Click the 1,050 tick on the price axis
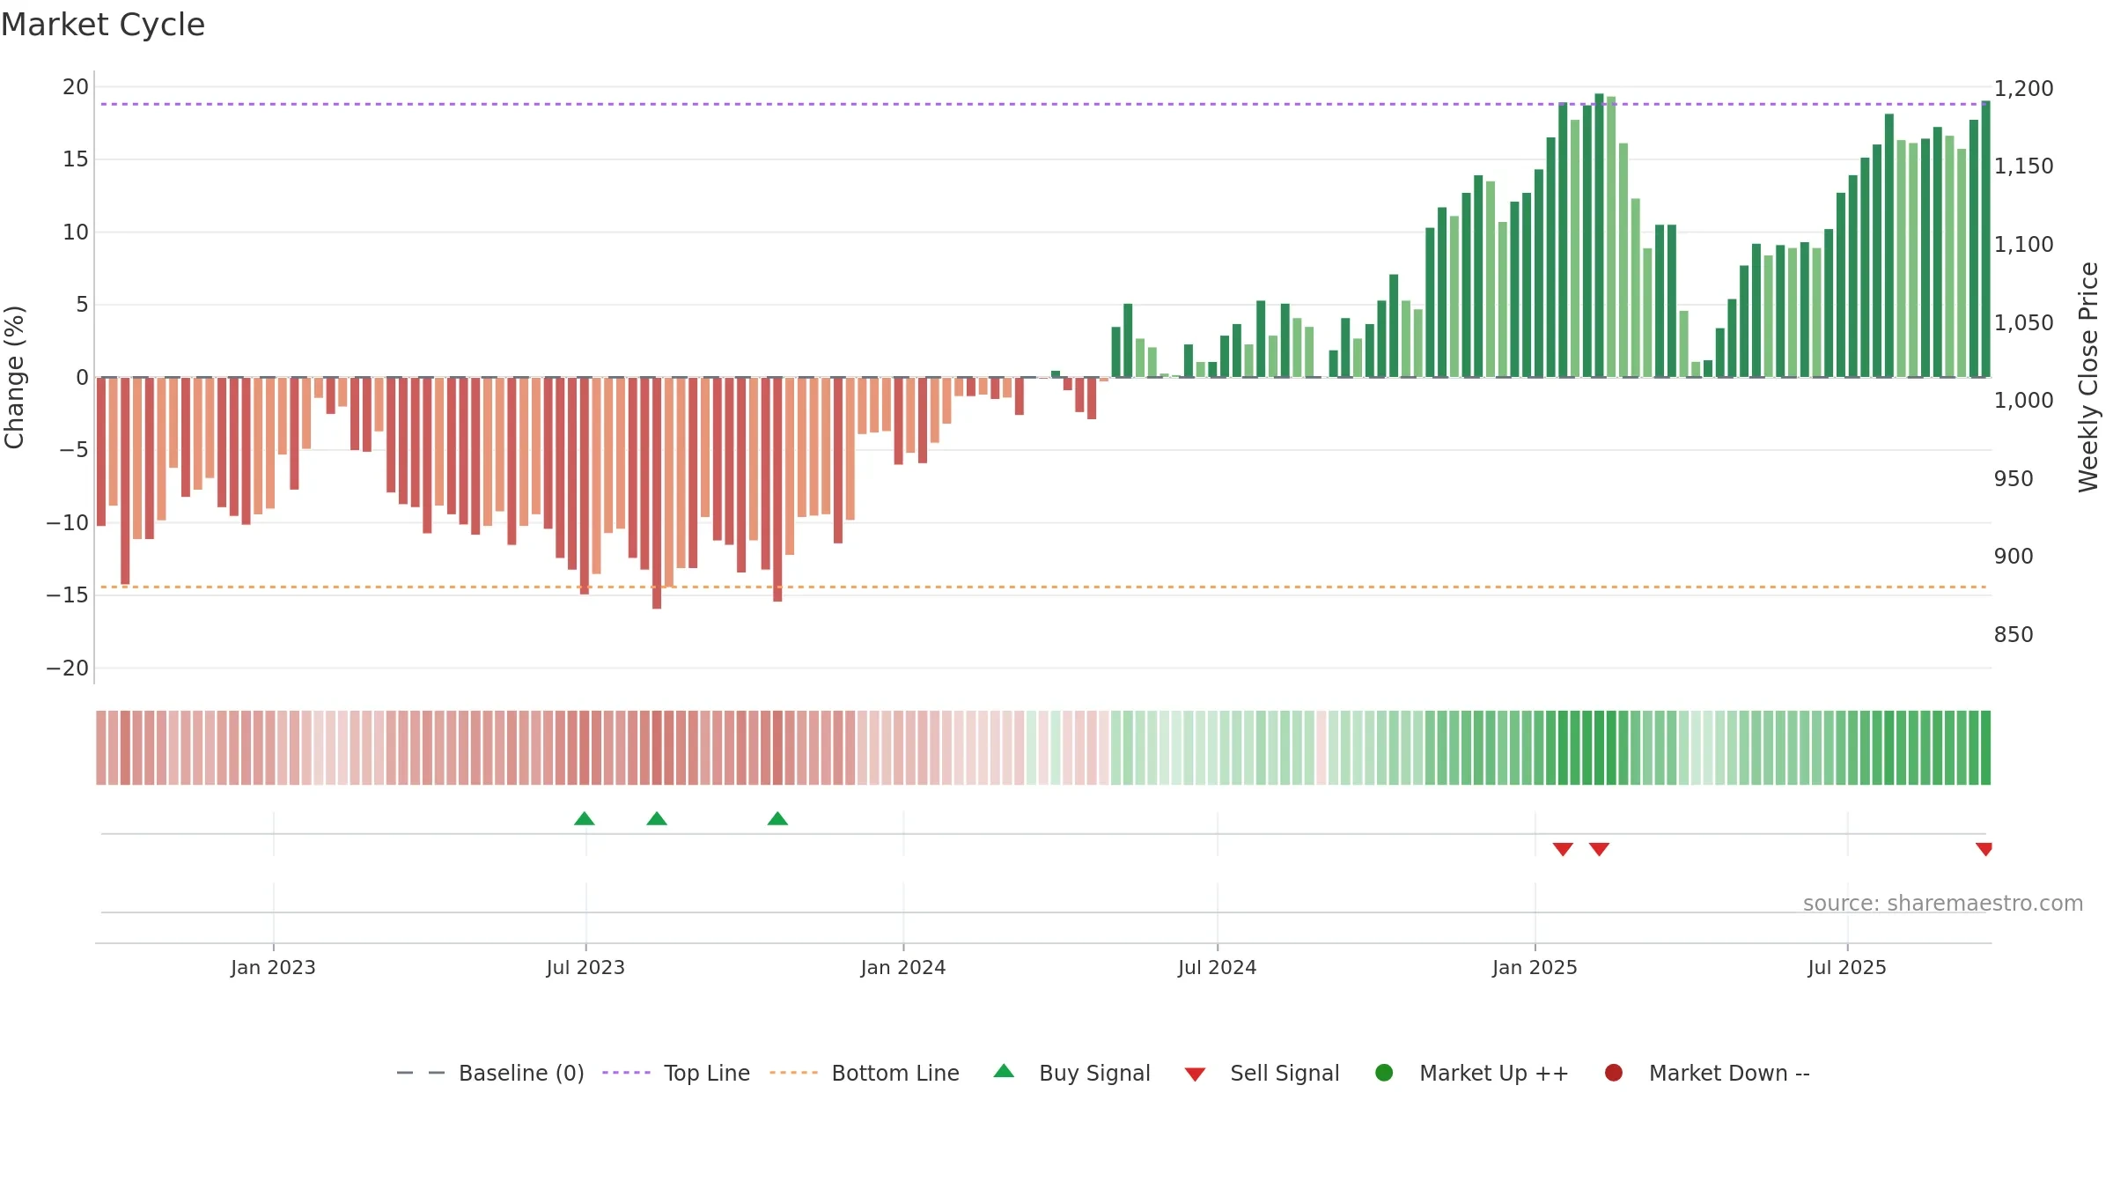Screen dimensions: 2113x1189 point(2024,323)
